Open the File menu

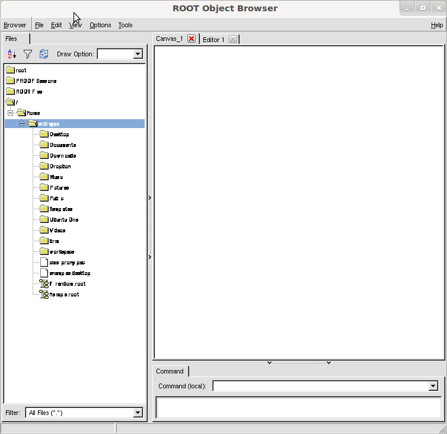(39, 25)
